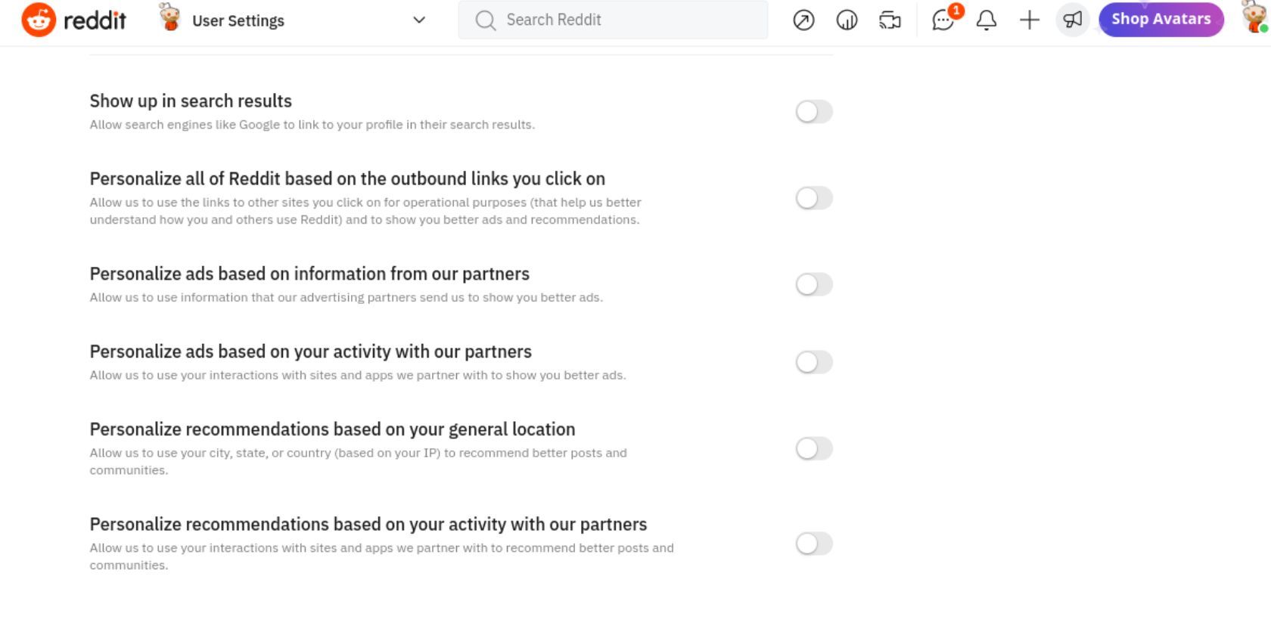1271x635 pixels.
Task: Open the Reddit Live video icon
Action: coord(890,20)
